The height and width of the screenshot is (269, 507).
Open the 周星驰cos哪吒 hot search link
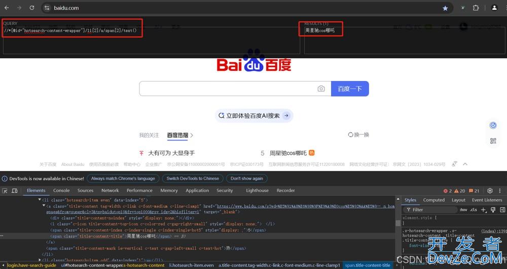click(288, 153)
